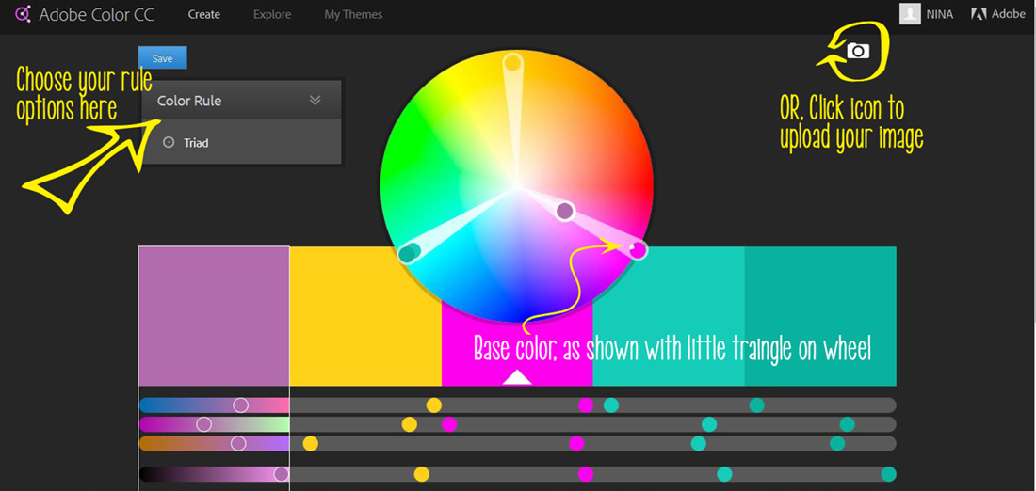Viewport: 1036px width, 491px height.
Task: Select the lighter teal color swatch
Action: click(x=669, y=316)
